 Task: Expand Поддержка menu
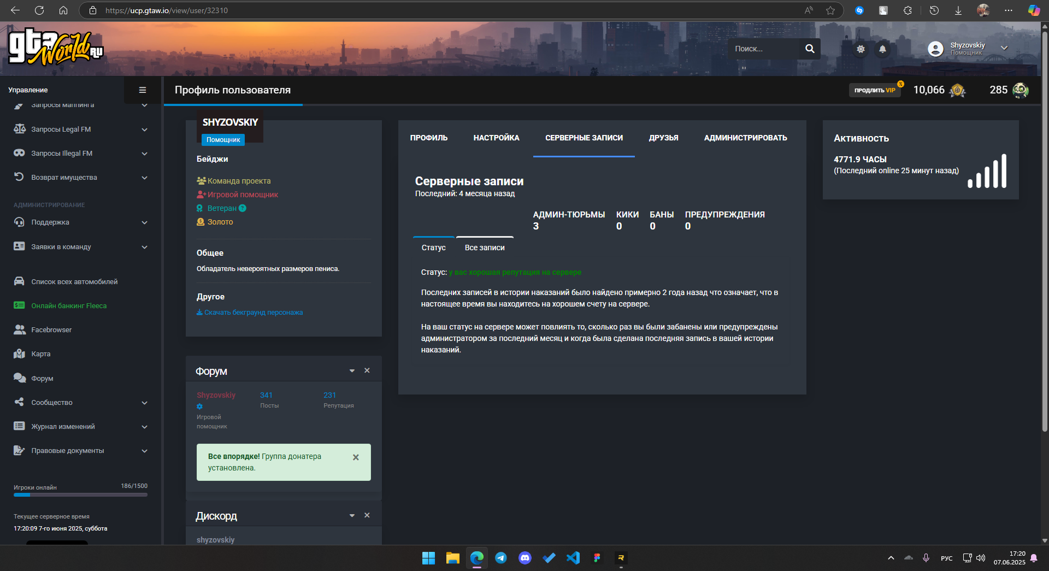pyautogui.click(x=144, y=222)
